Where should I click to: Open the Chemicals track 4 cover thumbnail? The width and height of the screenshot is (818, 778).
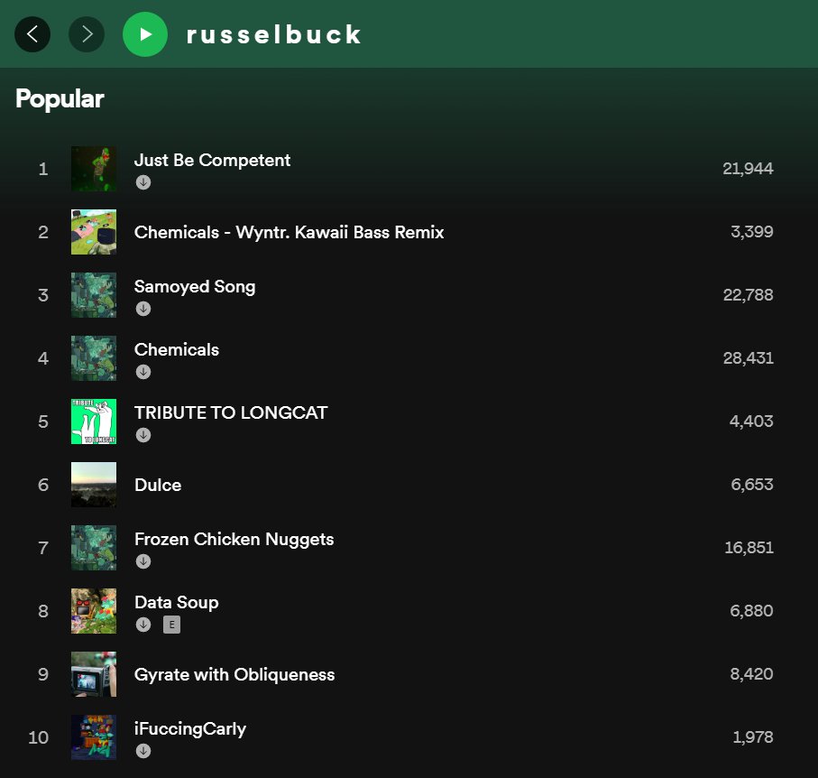coord(94,358)
